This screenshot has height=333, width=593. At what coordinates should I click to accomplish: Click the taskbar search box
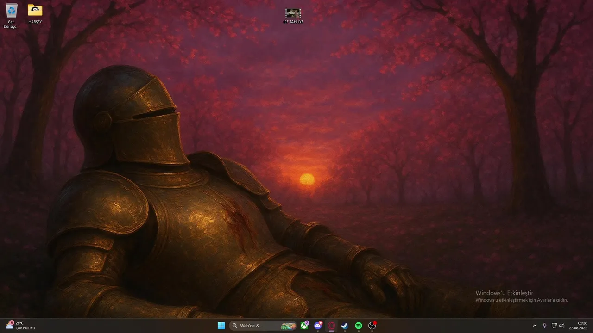click(x=264, y=326)
